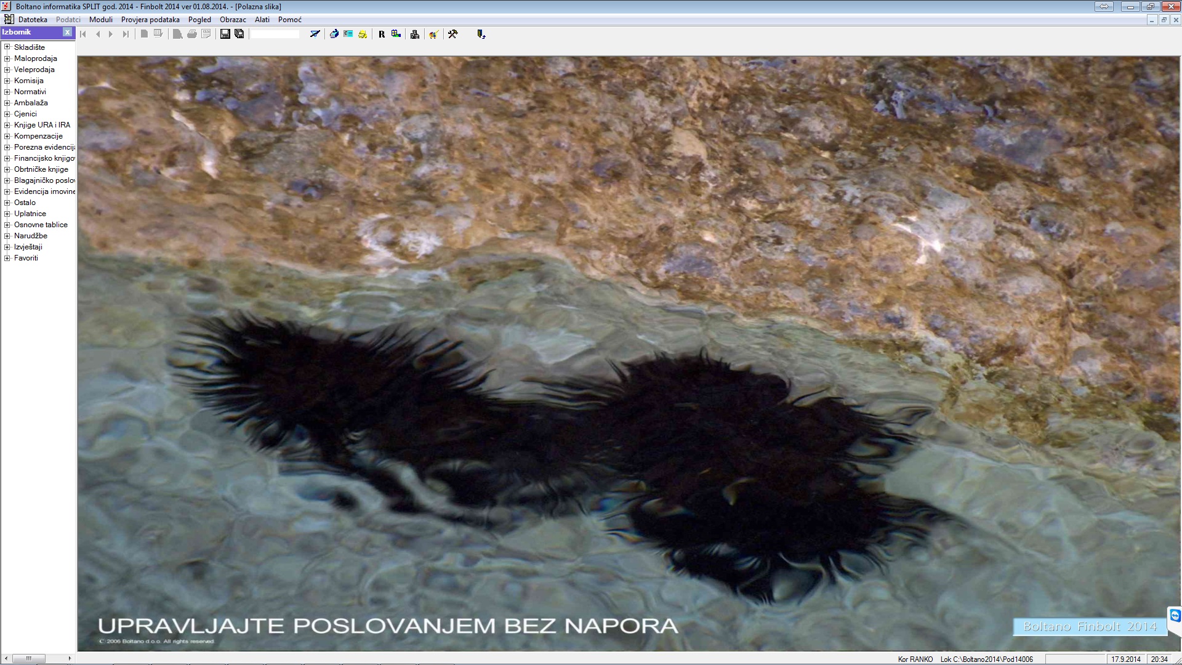Click the TeamViewer icon at right edge
This screenshot has height=665, width=1182.
point(1175,616)
